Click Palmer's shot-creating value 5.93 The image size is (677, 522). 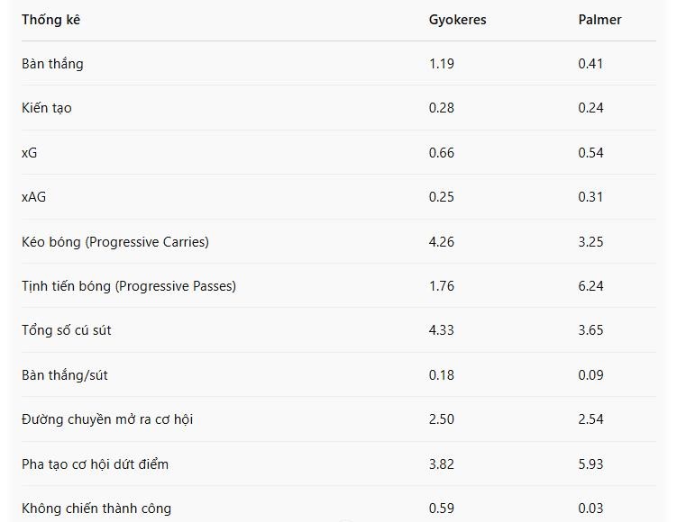pyautogui.click(x=590, y=464)
